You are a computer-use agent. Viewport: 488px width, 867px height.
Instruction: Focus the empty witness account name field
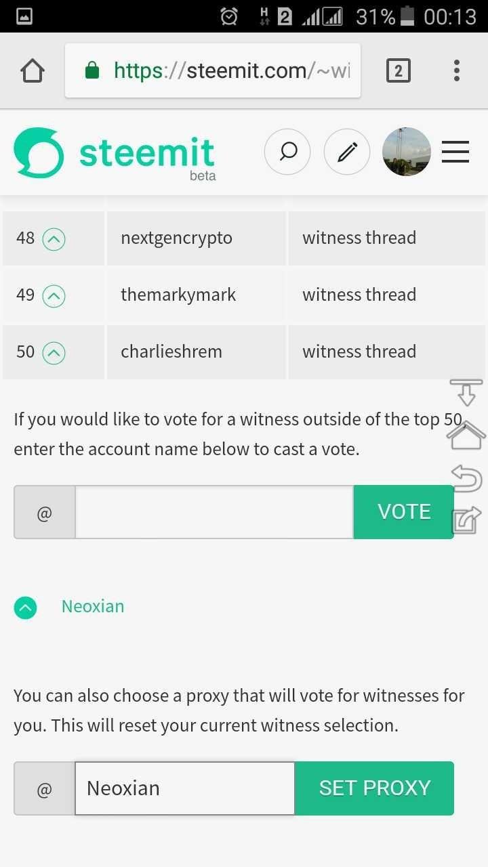214,512
